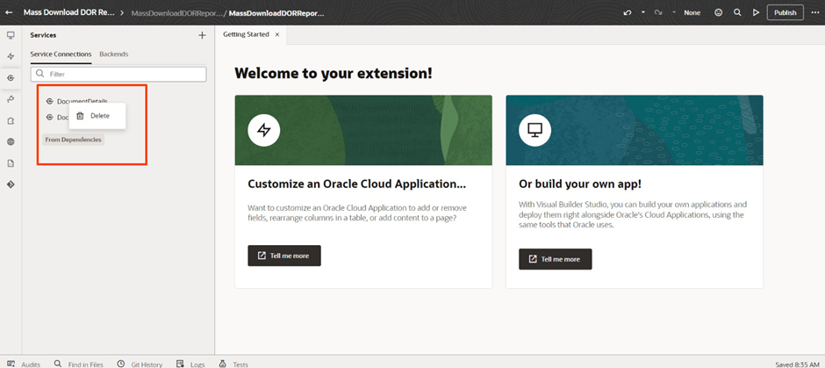Open the Source files navigator icon
This screenshot has height=368, width=825.
pyautogui.click(x=11, y=163)
